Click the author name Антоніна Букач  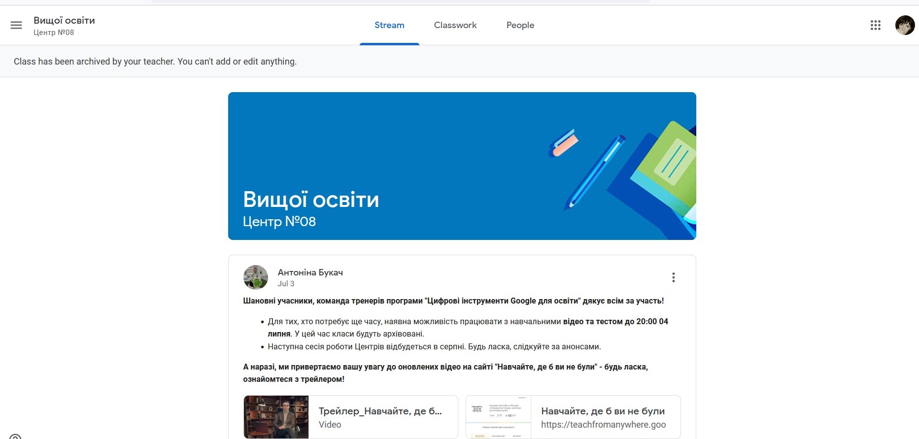(x=310, y=272)
